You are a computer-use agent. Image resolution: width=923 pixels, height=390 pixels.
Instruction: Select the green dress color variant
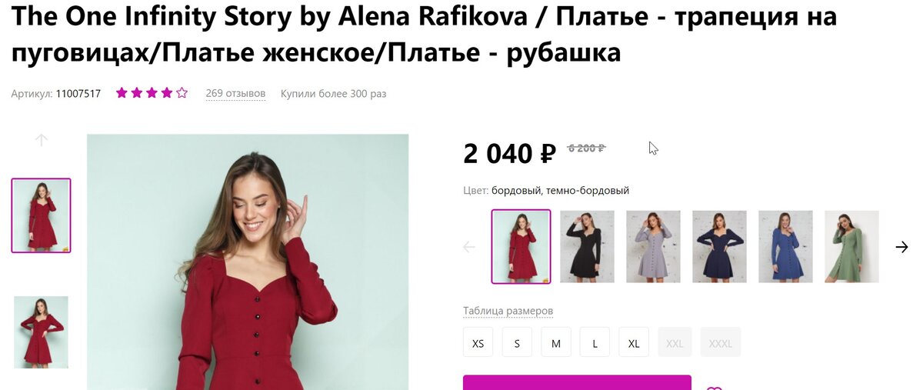(851, 246)
